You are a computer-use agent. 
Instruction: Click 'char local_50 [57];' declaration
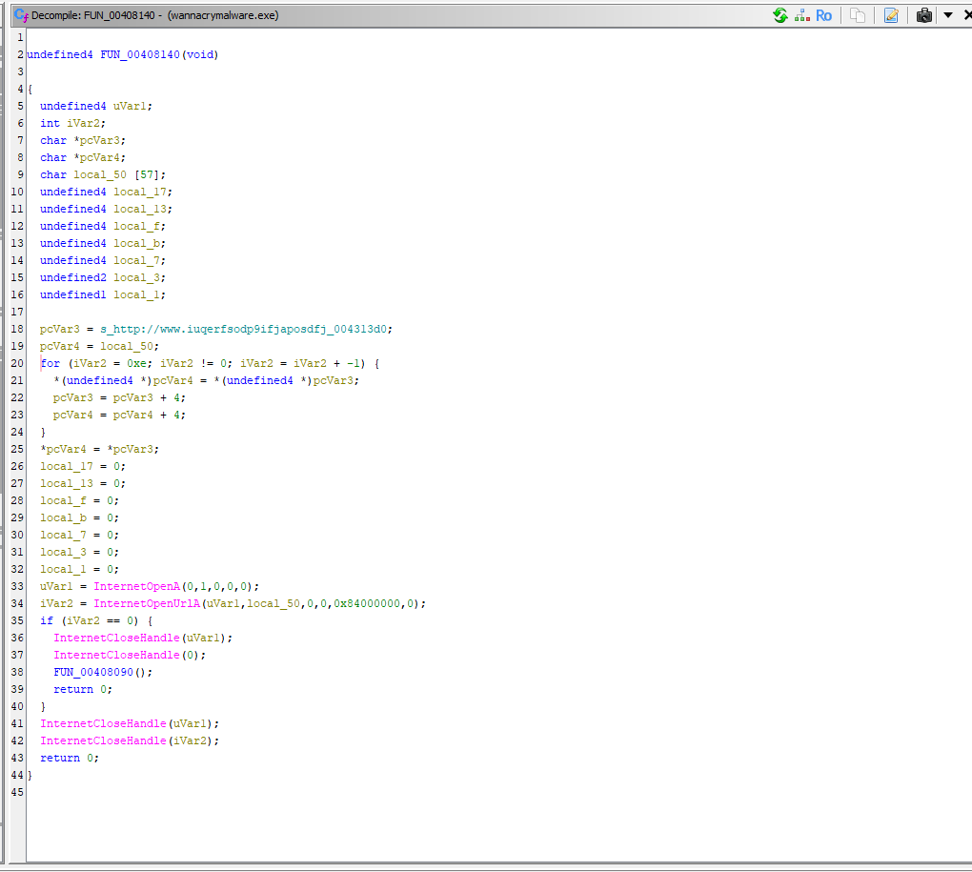click(x=103, y=174)
